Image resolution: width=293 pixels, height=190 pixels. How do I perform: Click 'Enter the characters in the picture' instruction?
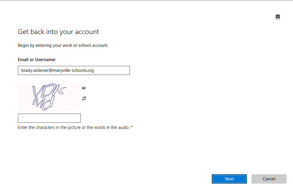[75, 127]
